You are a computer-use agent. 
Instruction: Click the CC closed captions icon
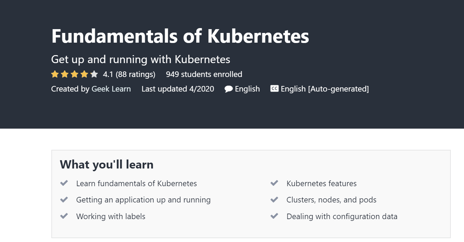pyautogui.click(x=274, y=89)
